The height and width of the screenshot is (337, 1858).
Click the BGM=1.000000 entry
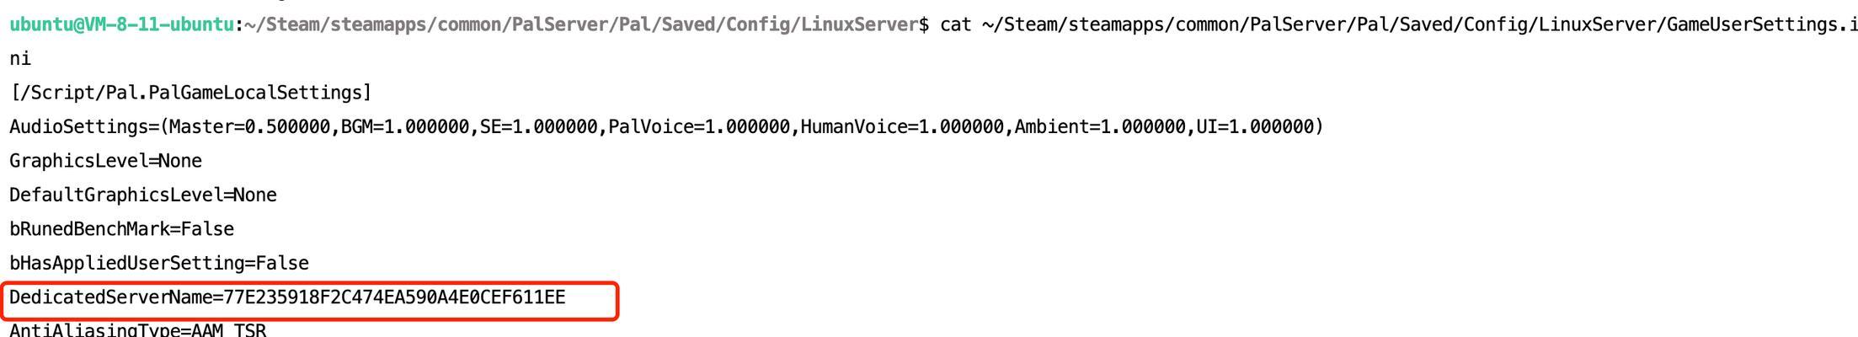(x=405, y=127)
